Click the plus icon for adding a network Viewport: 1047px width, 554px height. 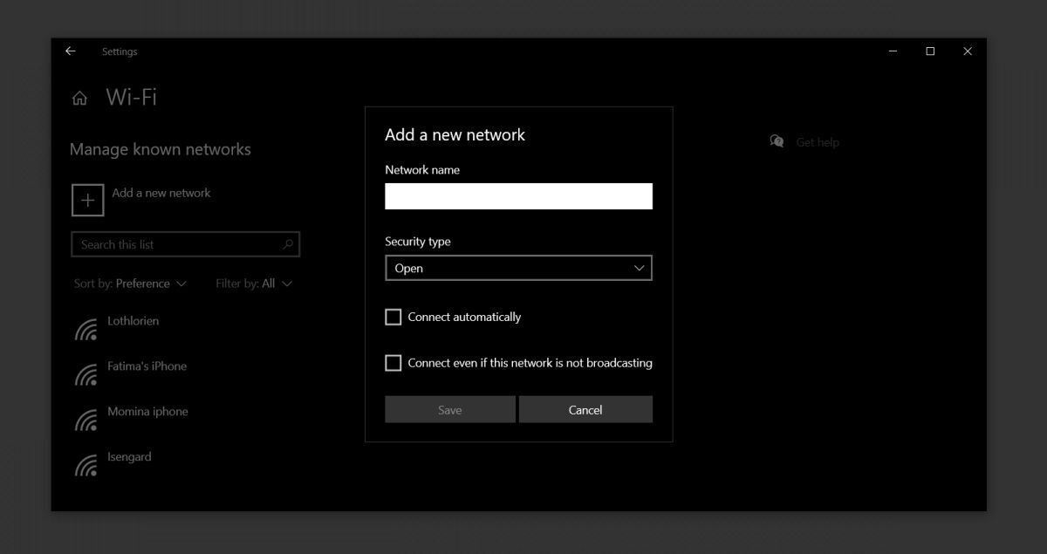pyautogui.click(x=87, y=200)
